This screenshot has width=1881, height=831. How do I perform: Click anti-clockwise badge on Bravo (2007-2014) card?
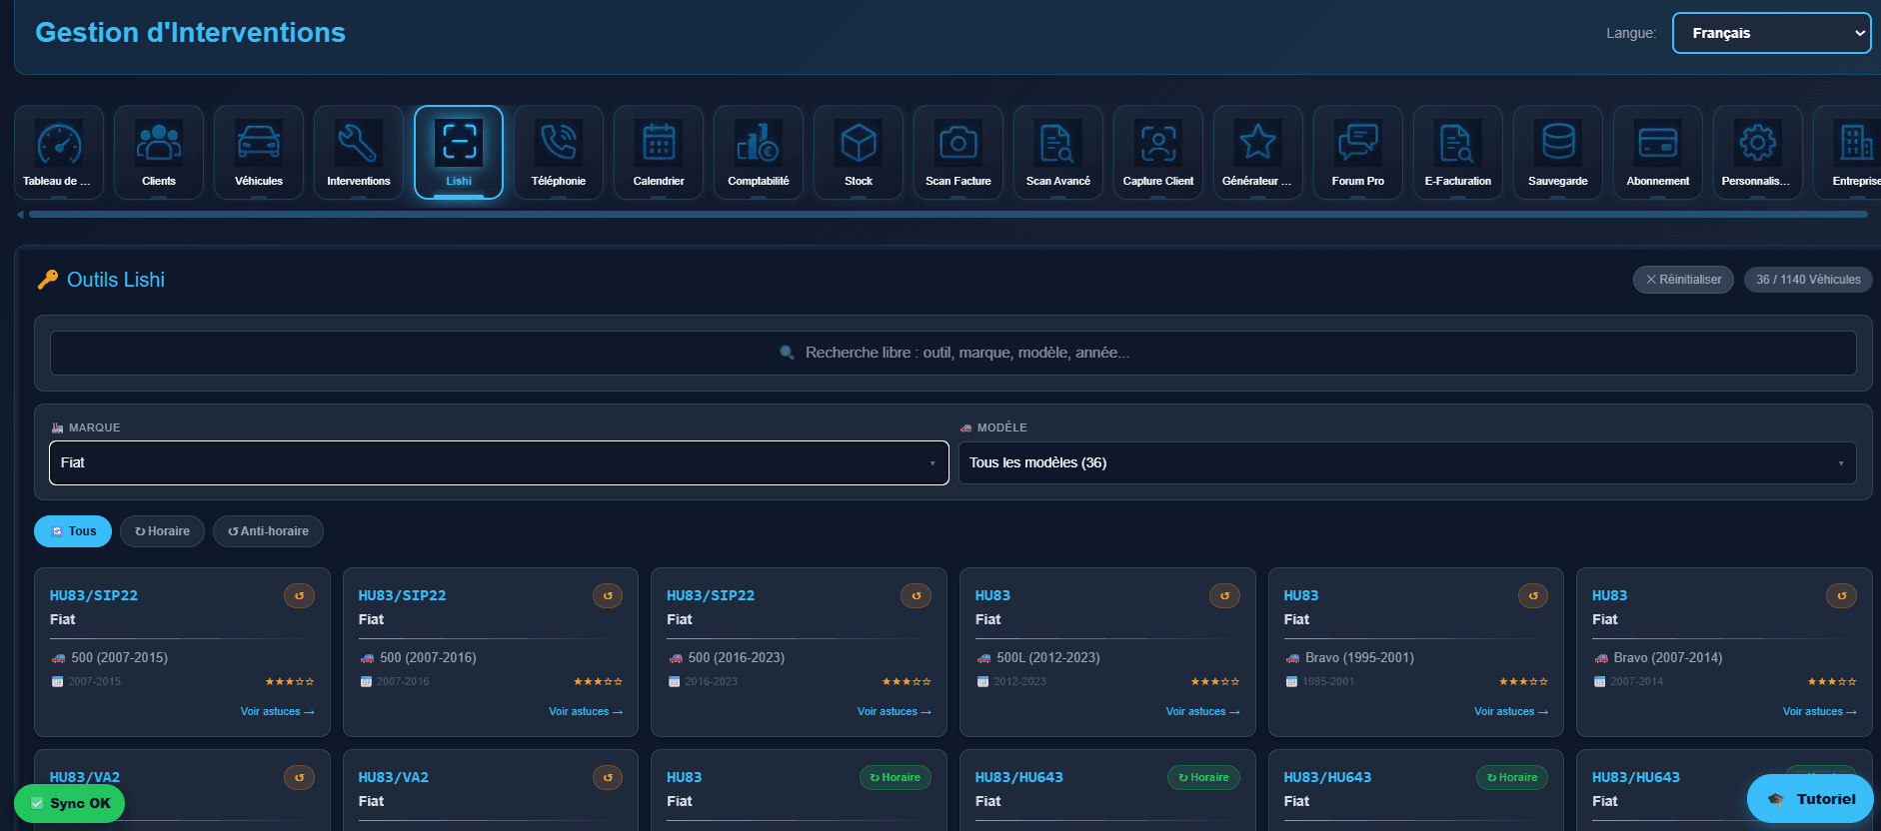point(1842,596)
